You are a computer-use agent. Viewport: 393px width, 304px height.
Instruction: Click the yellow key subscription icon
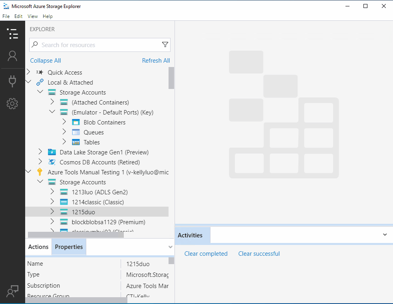pyautogui.click(x=40, y=172)
